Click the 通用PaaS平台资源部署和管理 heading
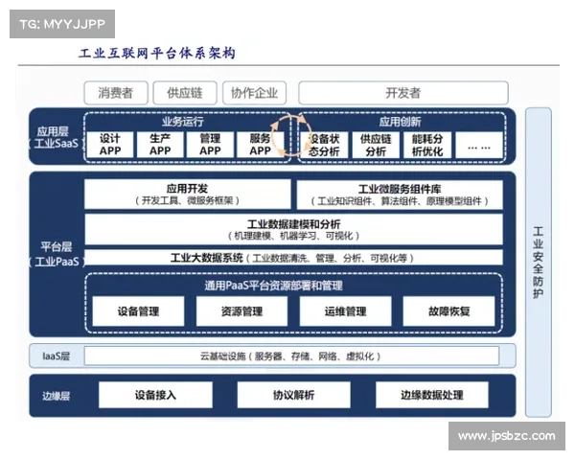Viewport: 575px width, 460px height. [x=273, y=286]
